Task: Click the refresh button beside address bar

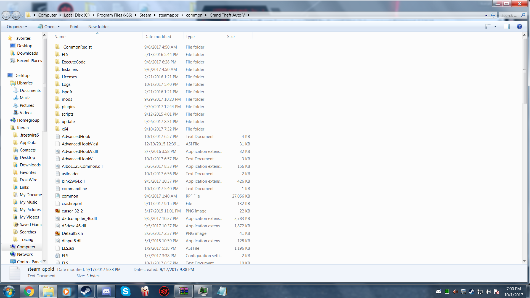Action: [x=493, y=15]
